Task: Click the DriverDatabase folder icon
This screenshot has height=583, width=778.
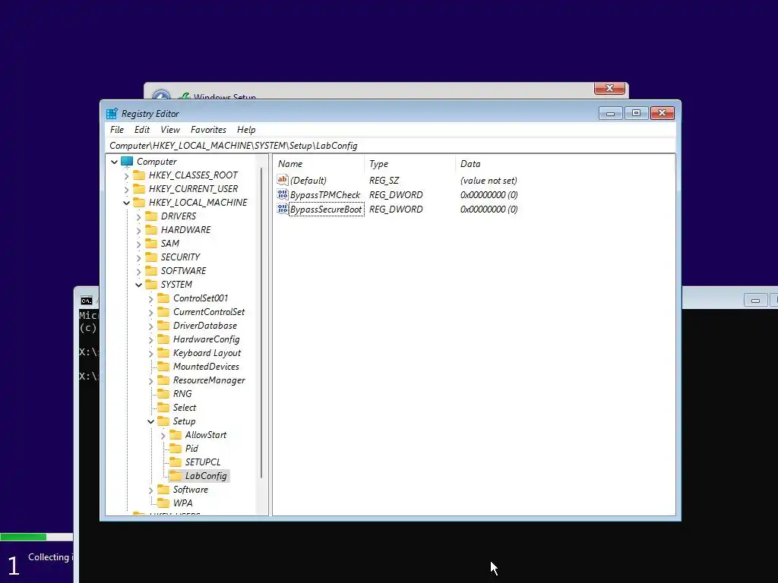Action: 163,326
